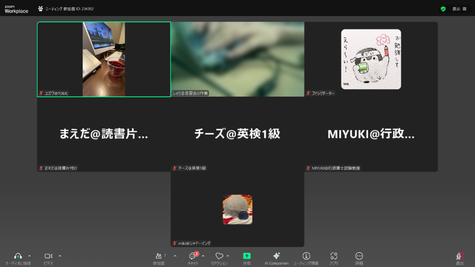Select the ユガワ@TOEIC video tile
The image size is (475, 267).
[104, 59]
